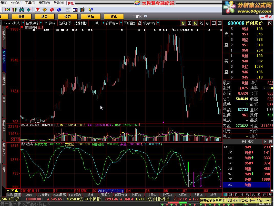Click the window layout panel icon

tap(75, 9)
